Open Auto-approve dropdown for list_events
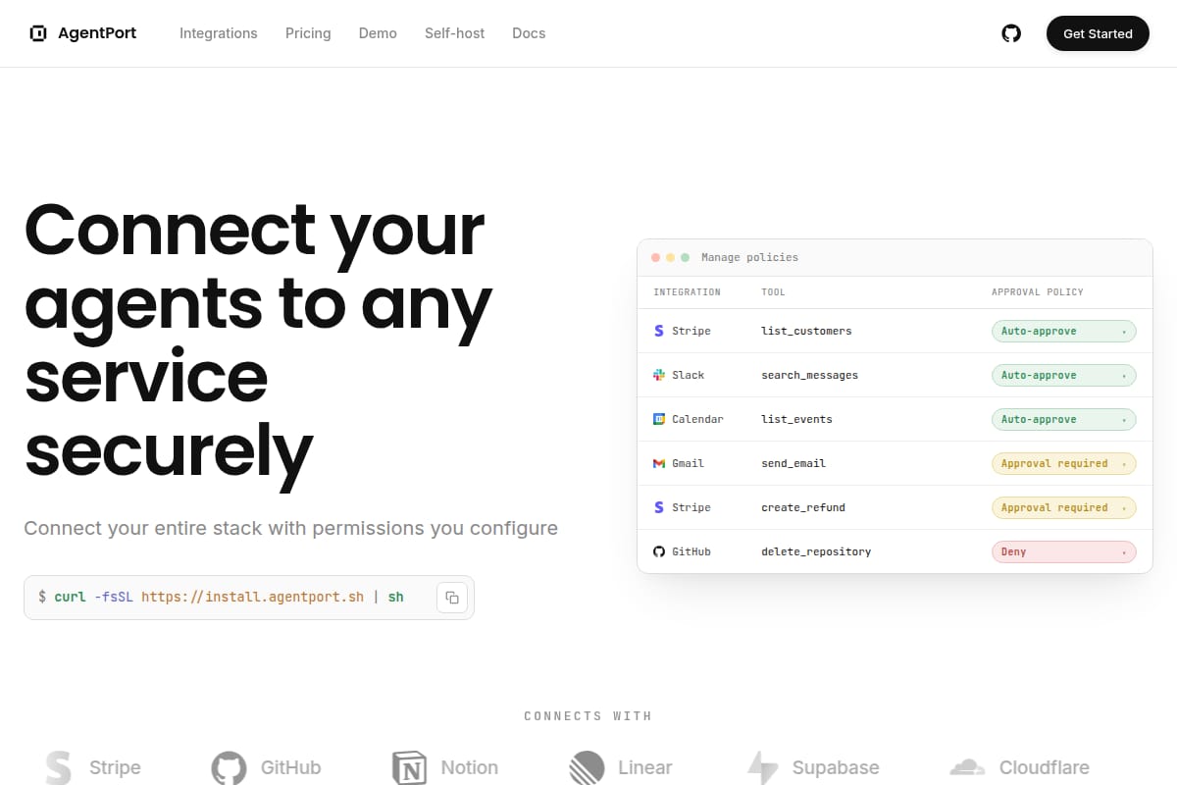The height and width of the screenshot is (785, 1177). point(1064,419)
